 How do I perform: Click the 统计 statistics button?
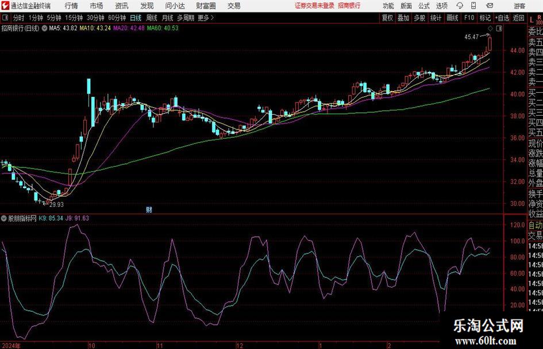click(436, 18)
